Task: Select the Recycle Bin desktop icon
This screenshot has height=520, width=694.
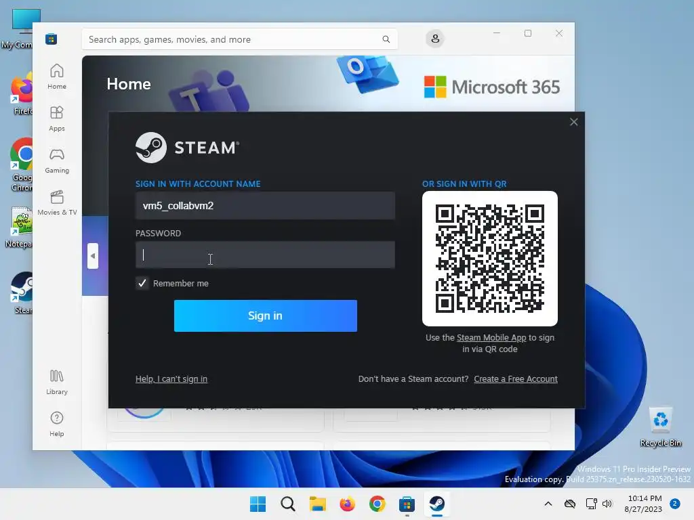Action: (660, 427)
